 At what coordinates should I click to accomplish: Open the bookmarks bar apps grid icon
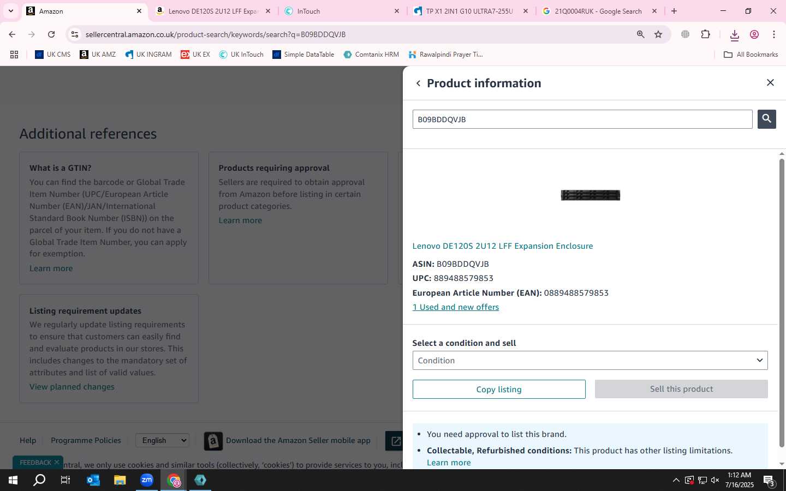click(x=14, y=55)
